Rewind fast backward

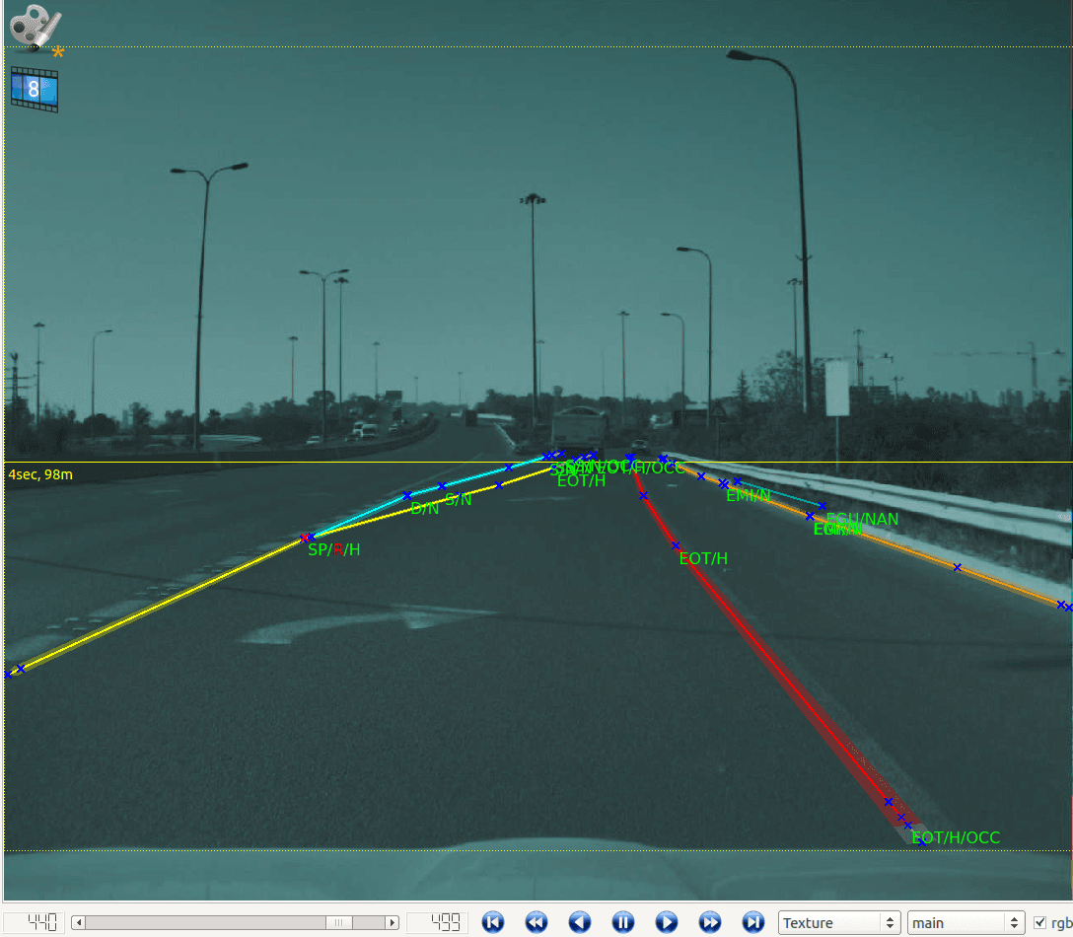(536, 922)
